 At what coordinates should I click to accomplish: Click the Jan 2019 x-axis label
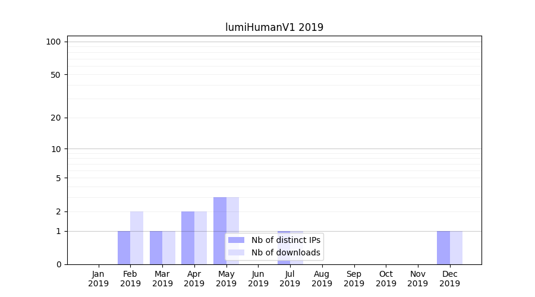click(99, 279)
